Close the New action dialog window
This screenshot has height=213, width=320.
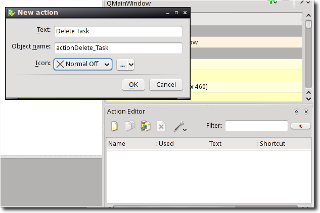pyautogui.click(x=185, y=13)
